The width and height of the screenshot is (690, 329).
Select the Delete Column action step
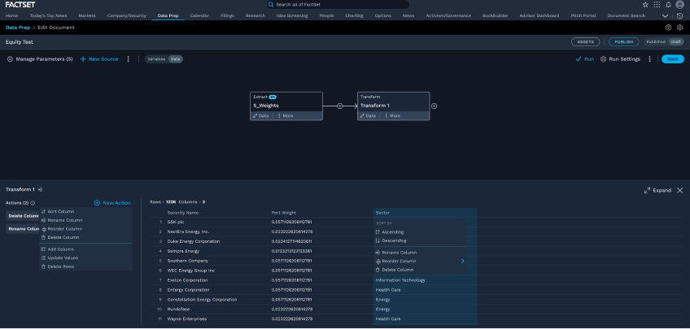(x=23, y=216)
